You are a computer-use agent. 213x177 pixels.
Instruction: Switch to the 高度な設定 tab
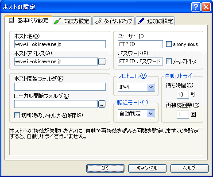click(x=72, y=21)
